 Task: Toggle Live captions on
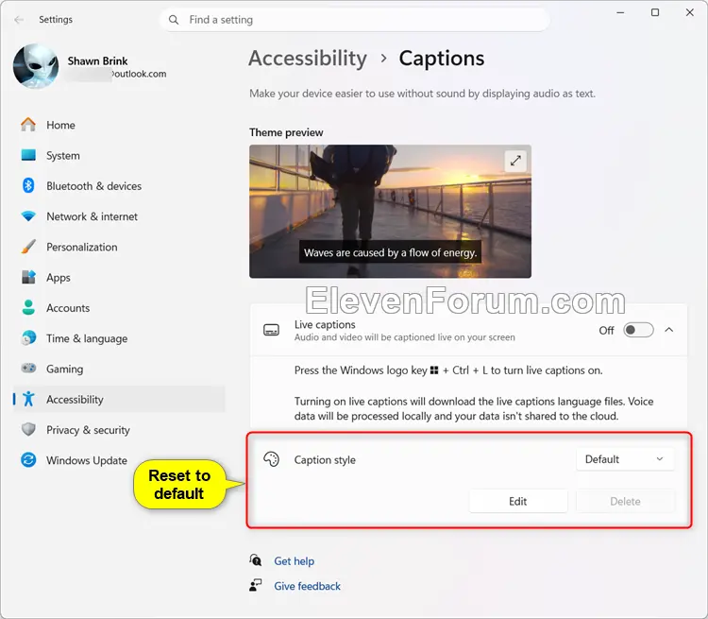tap(638, 330)
